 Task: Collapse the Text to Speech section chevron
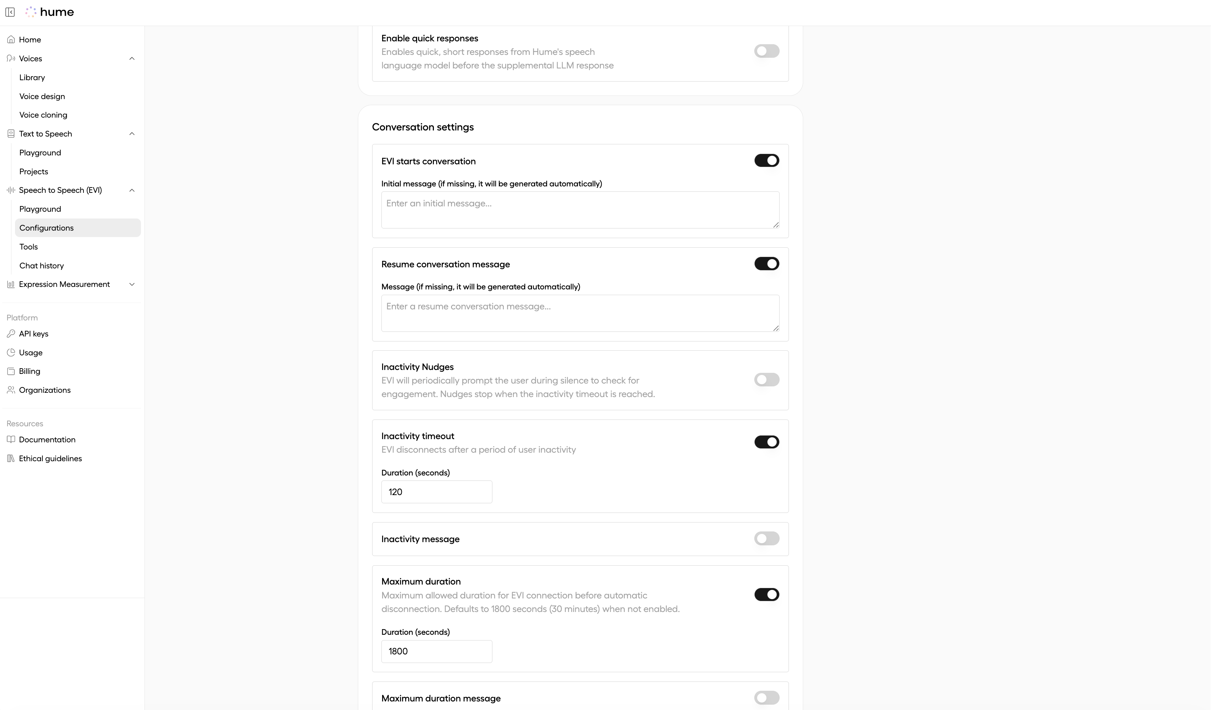[x=132, y=134]
